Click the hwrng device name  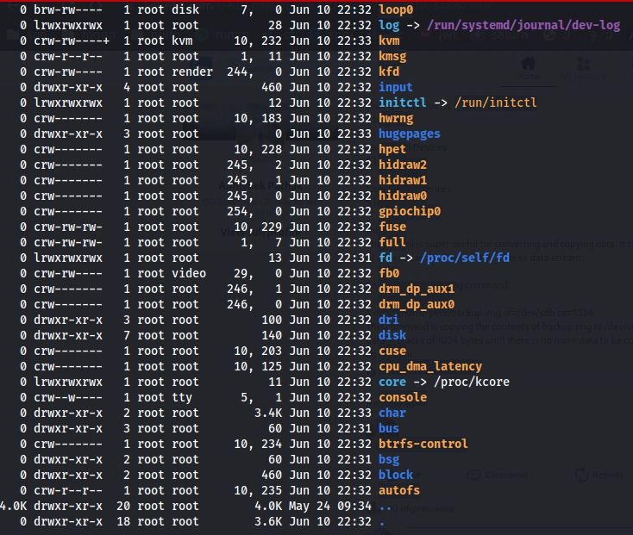[396, 119]
